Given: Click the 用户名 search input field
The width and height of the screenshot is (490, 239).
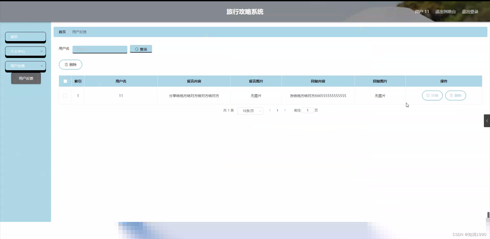Looking at the screenshot, I should pos(100,49).
